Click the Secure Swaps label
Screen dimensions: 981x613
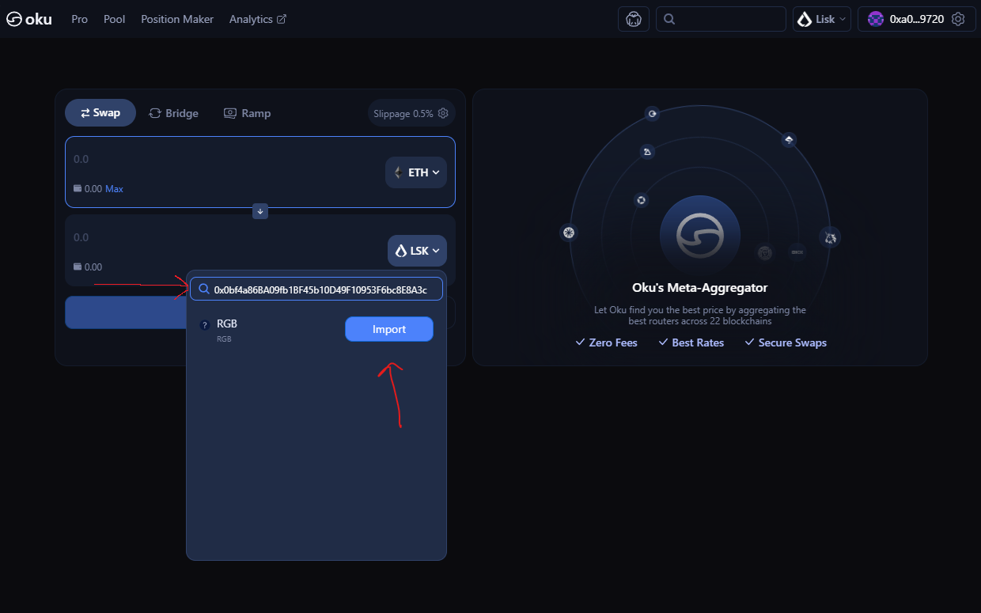pyautogui.click(x=793, y=342)
